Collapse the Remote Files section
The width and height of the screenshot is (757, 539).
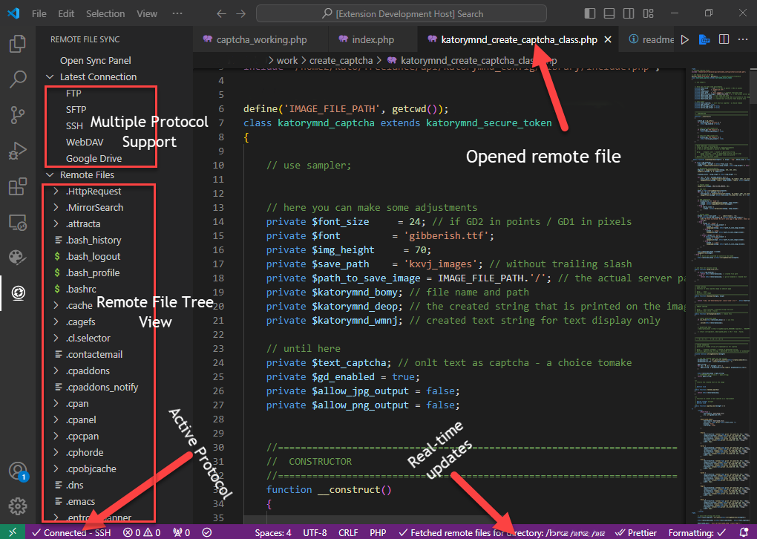[x=50, y=174]
